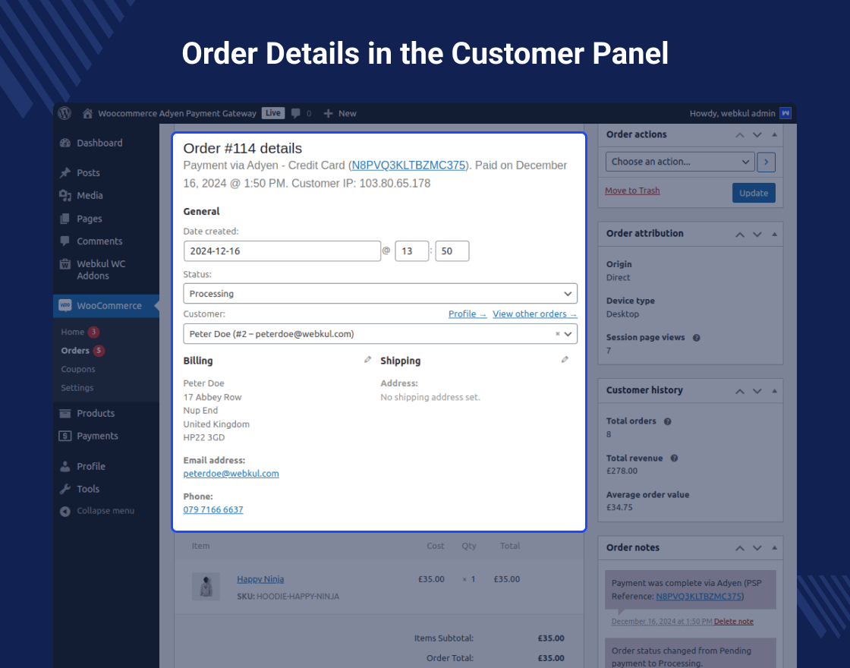
Task: Click the Update order button
Action: point(754,193)
